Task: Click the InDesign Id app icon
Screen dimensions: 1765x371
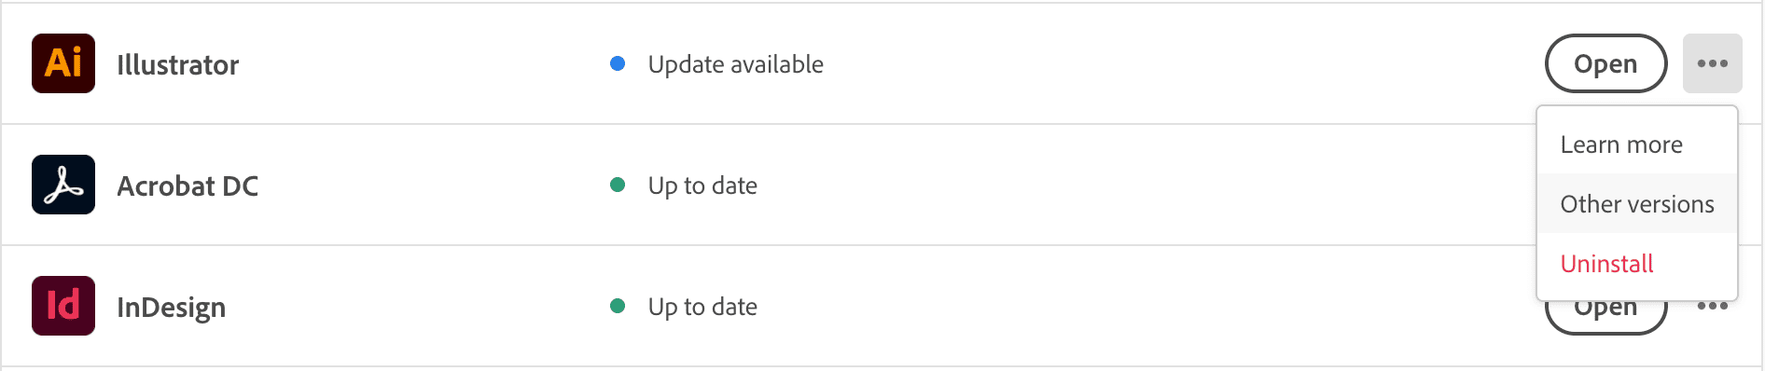Action: 63,306
